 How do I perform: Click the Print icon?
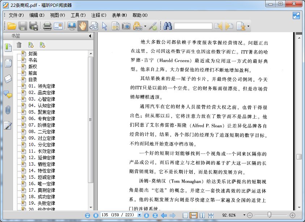click(47, 26)
